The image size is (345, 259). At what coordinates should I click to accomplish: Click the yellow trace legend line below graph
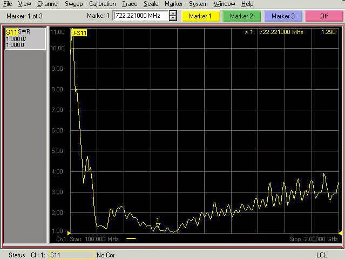click(131, 238)
